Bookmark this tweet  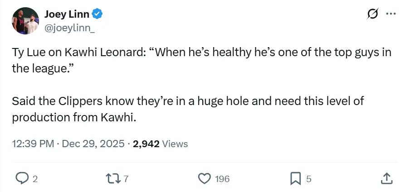tap(296, 179)
